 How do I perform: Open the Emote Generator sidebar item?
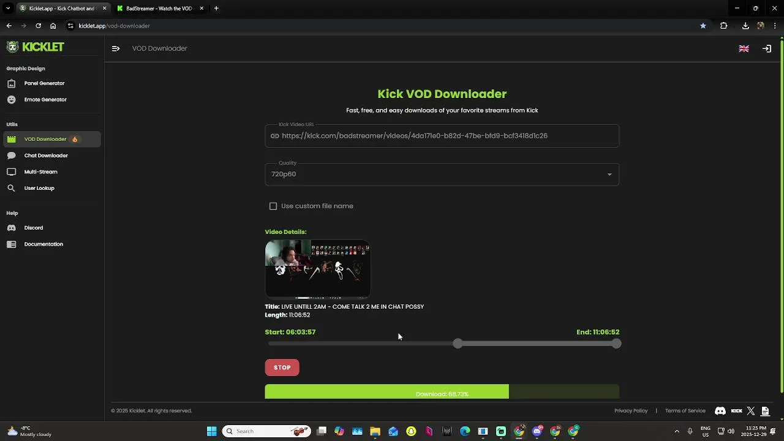point(51,99)
